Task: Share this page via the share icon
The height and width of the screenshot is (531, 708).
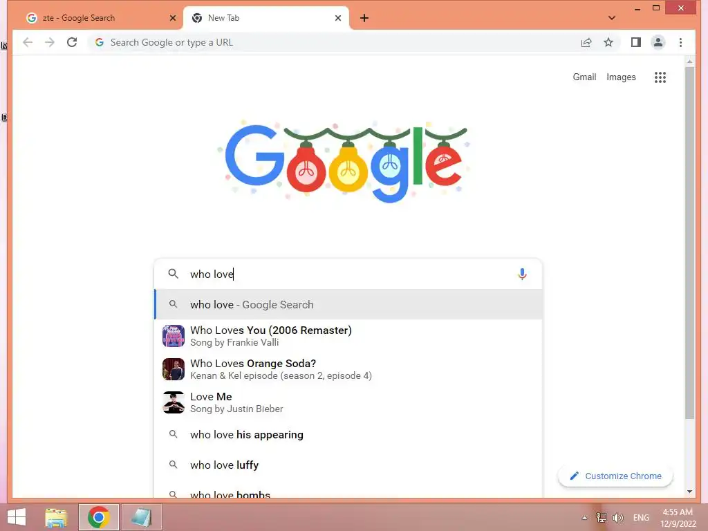Action: pos(586,42)
